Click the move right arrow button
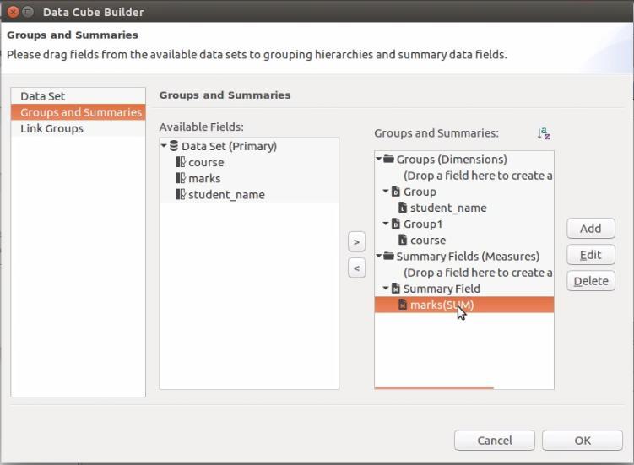 click(356, 242)
